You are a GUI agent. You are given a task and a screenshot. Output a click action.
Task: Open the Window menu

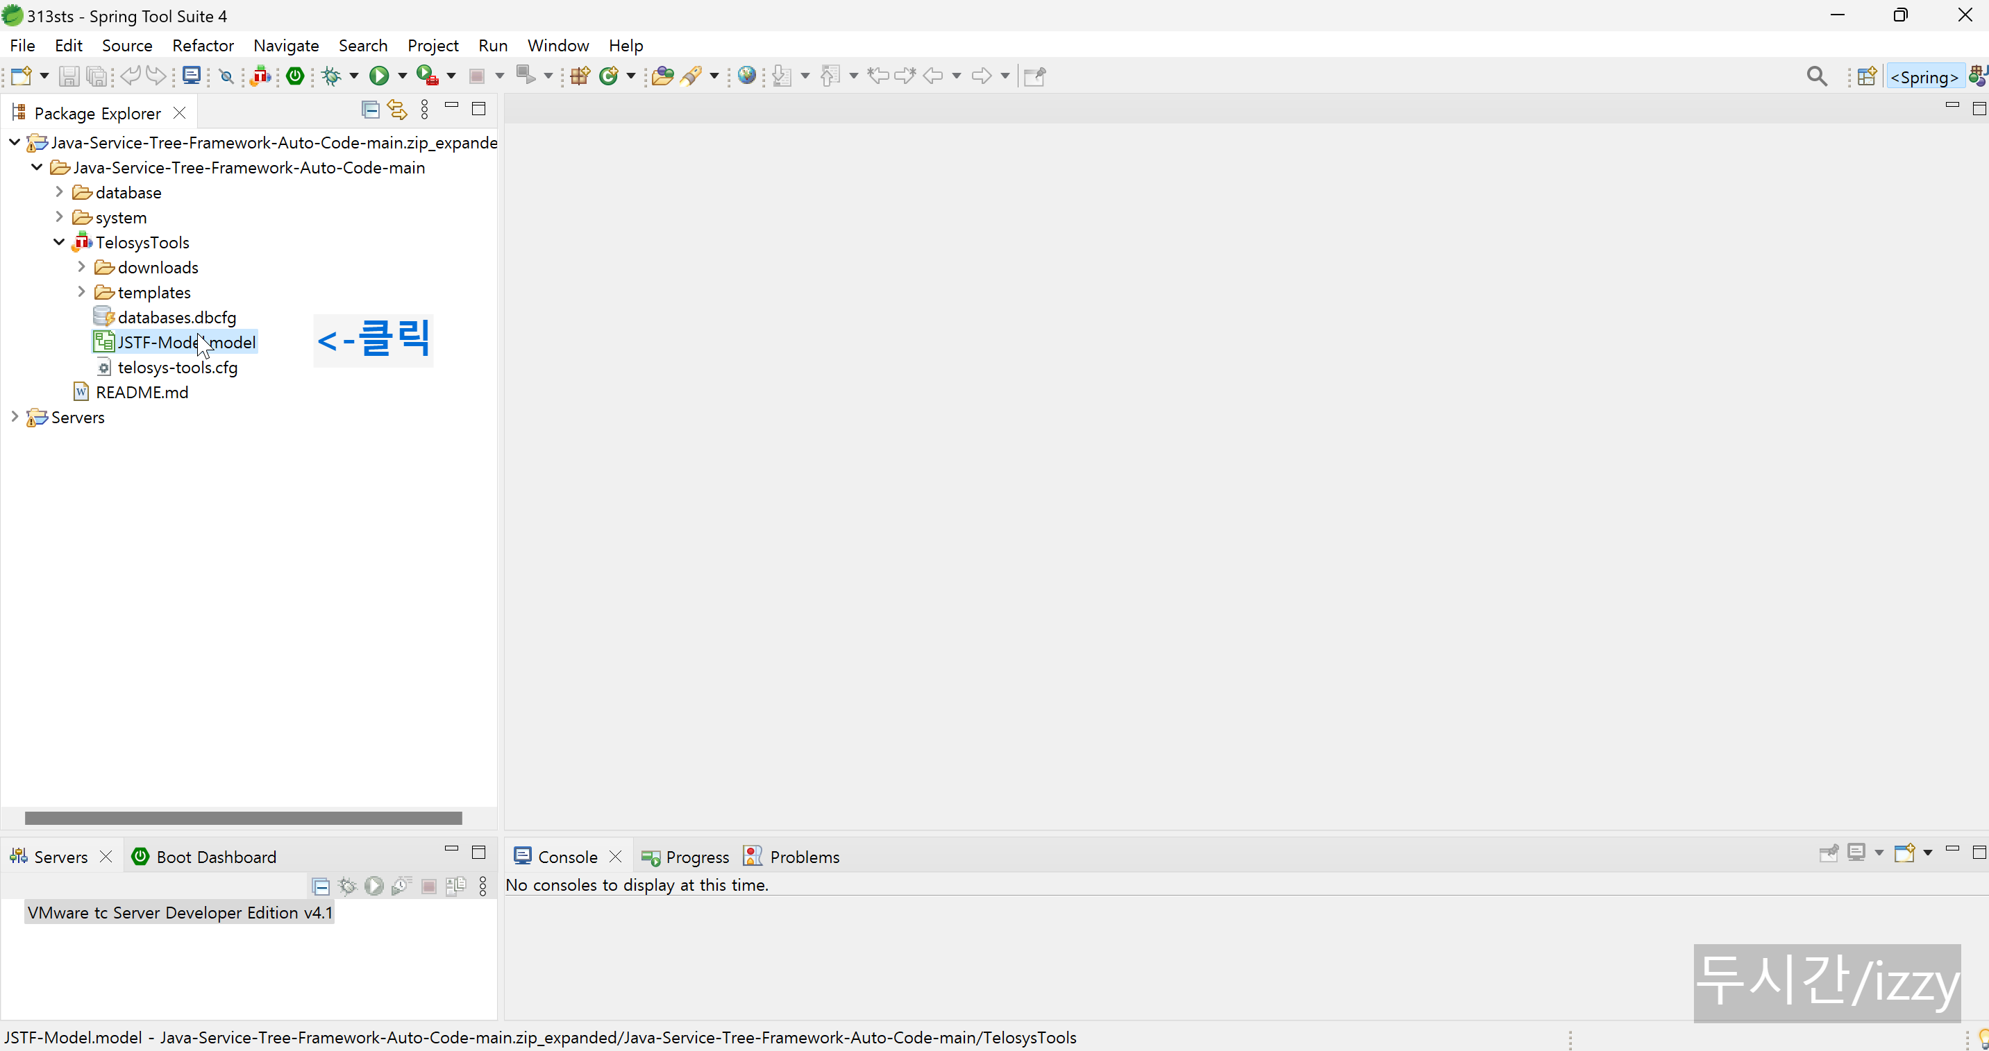click(x=558, y=46)
